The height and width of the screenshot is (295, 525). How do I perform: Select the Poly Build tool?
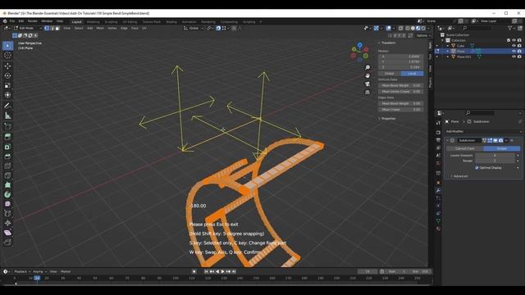7,185
